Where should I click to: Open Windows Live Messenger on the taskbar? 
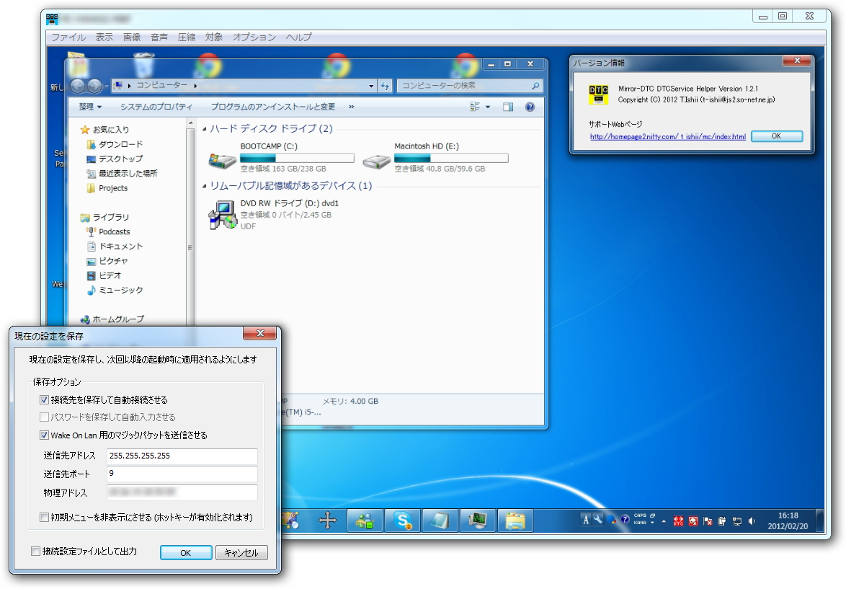pos(365,520)
